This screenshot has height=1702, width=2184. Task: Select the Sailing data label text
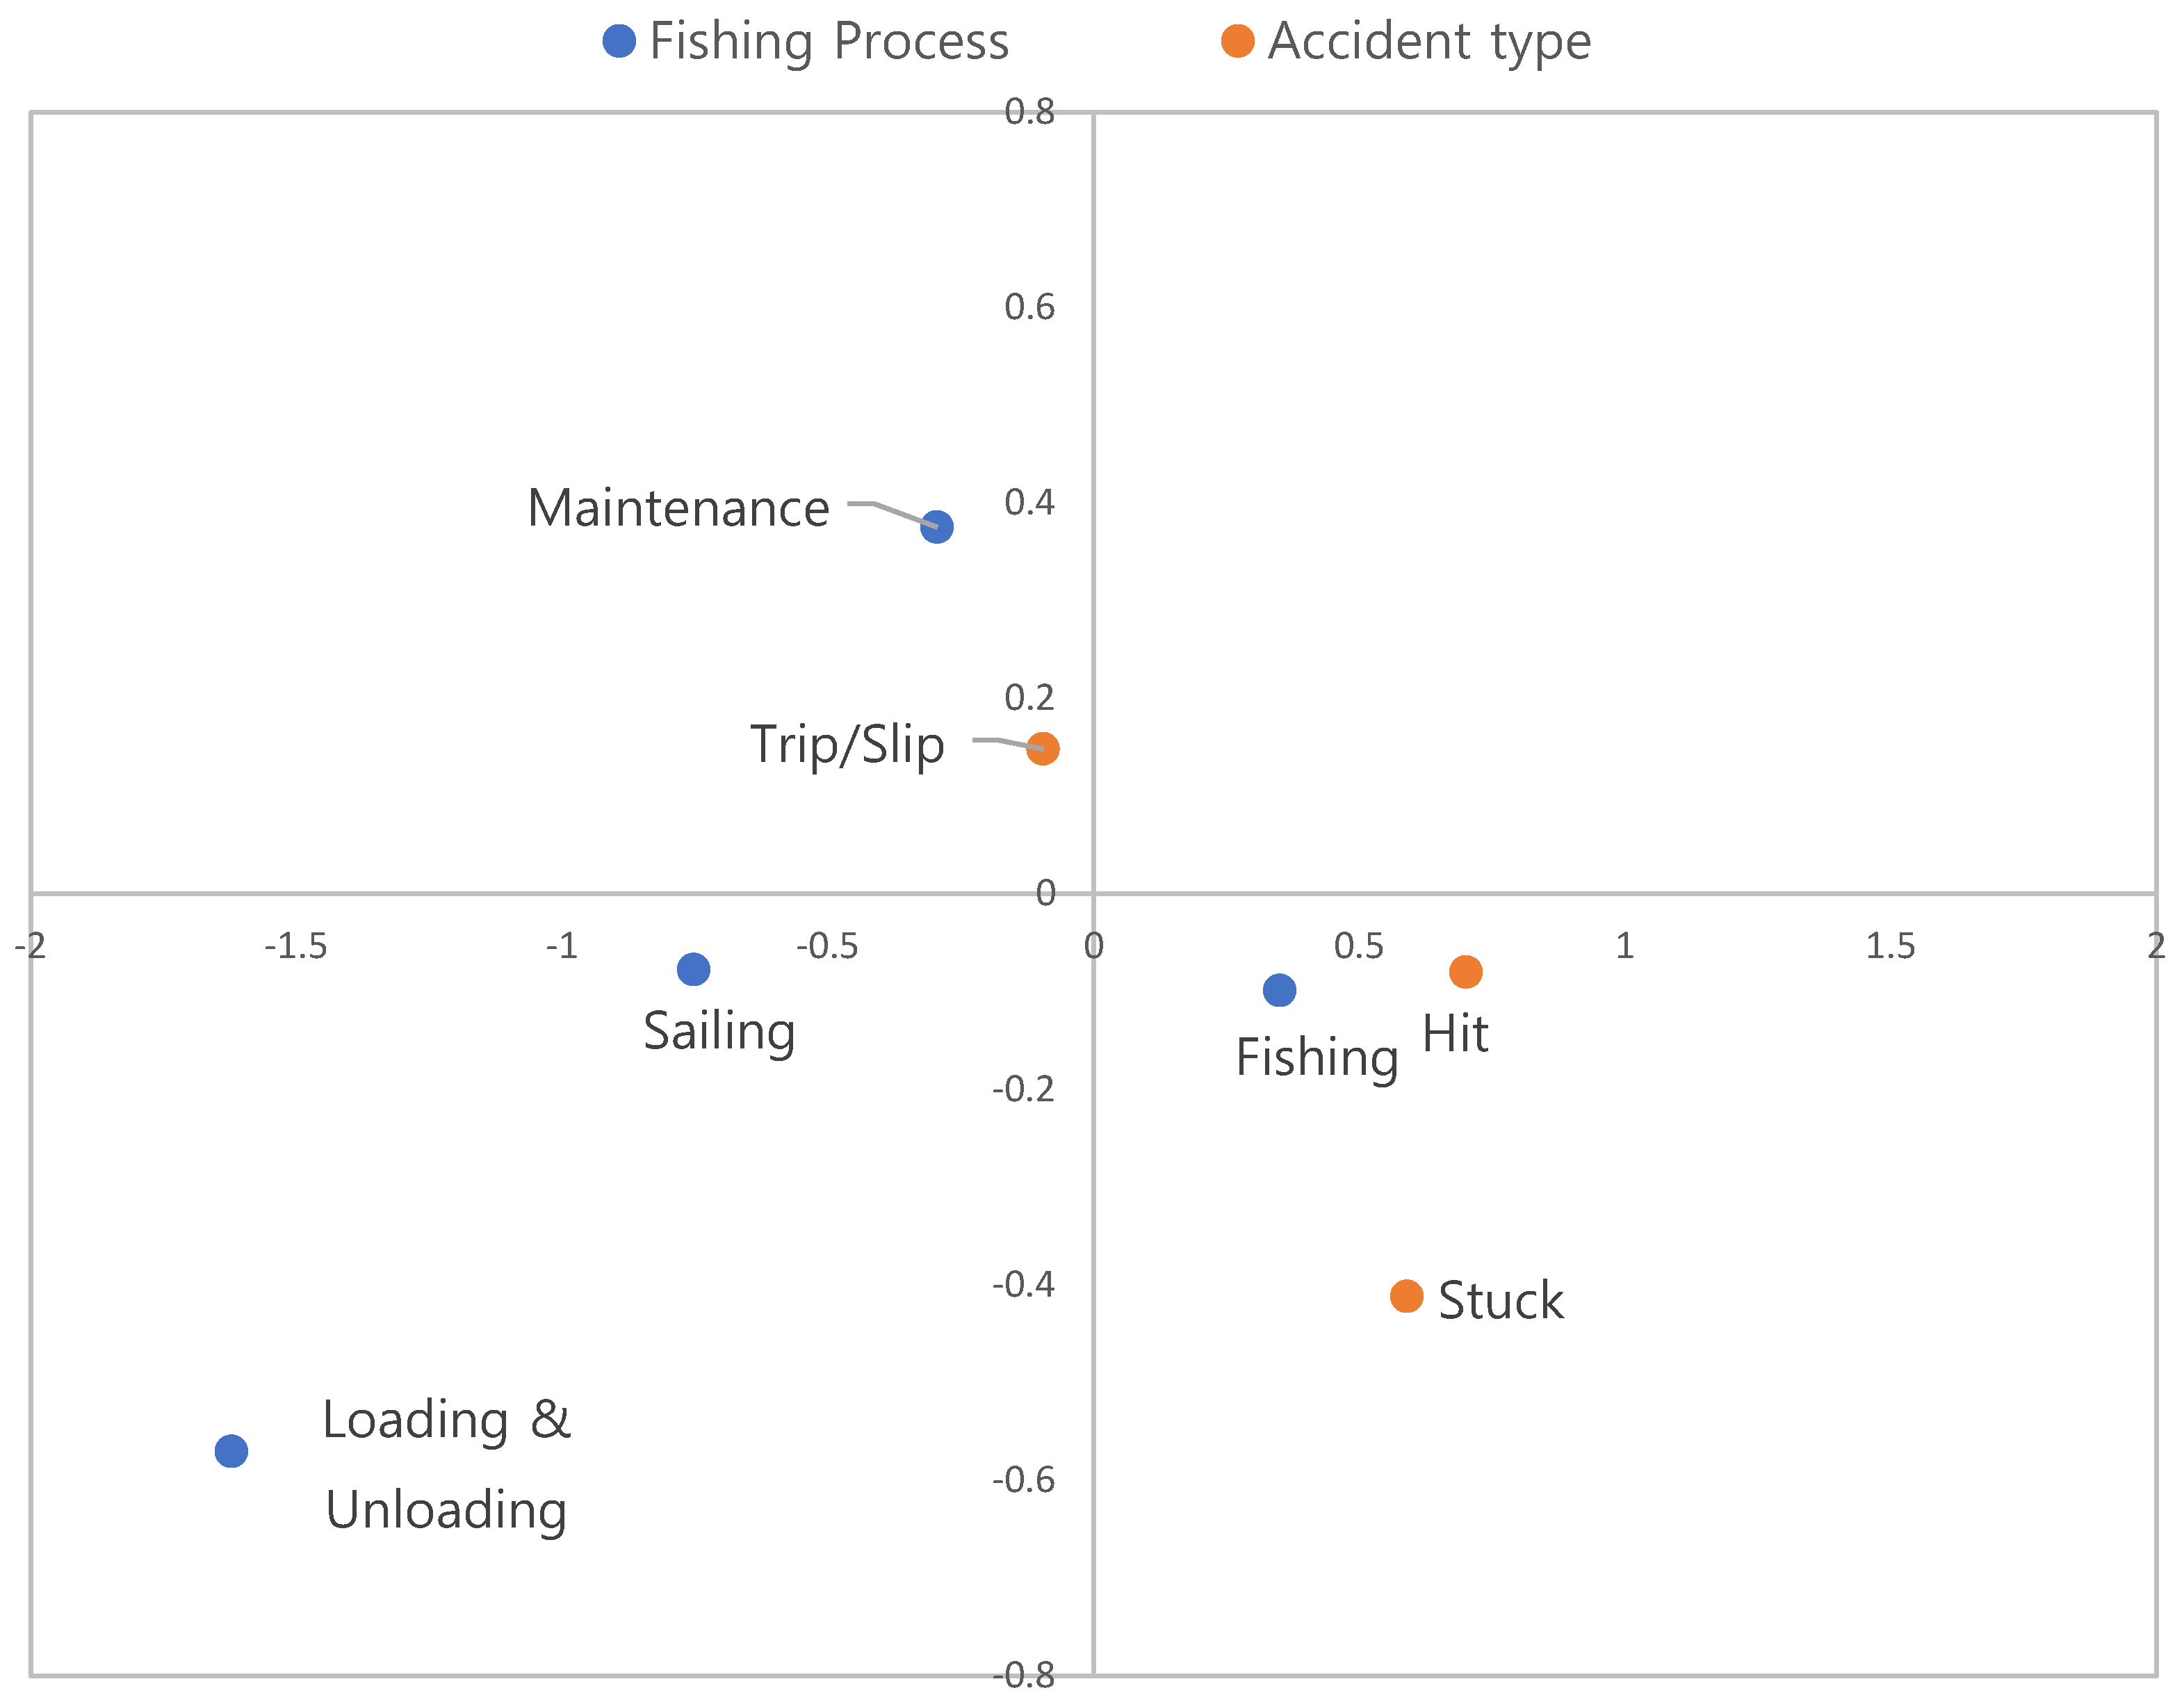718,1030
